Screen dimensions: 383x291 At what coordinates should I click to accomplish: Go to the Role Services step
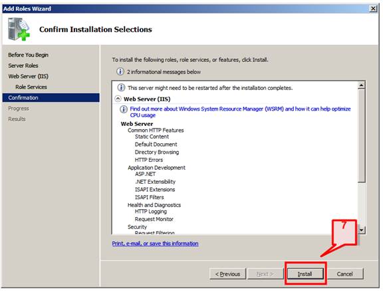pyautogui.click(x=31, y=87)
